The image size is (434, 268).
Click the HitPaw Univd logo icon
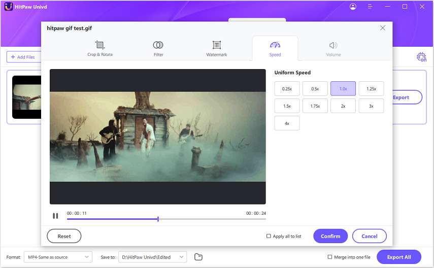click(x=9, y=7)
